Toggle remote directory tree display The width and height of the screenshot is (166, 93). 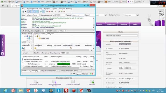coord(34,11)
